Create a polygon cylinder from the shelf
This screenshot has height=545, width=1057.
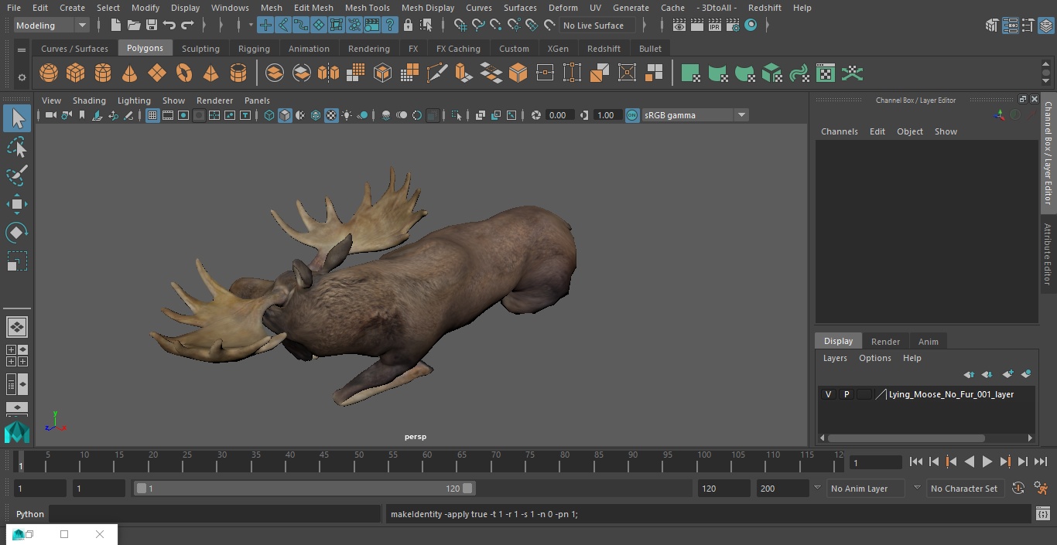[103, 73]
